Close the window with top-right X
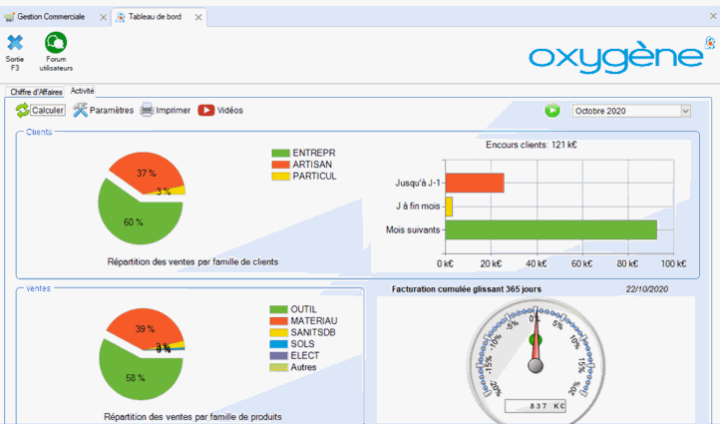Viewport: 720px width, 424px height. point(713,16)
